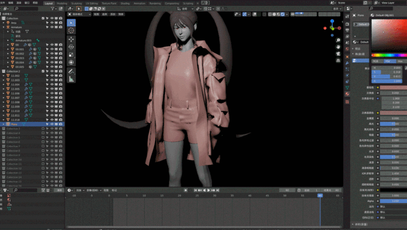Toggle Collection 2 exclude checkbox
This screenshot has height=230, width=407.
click(x=43, y=71)
